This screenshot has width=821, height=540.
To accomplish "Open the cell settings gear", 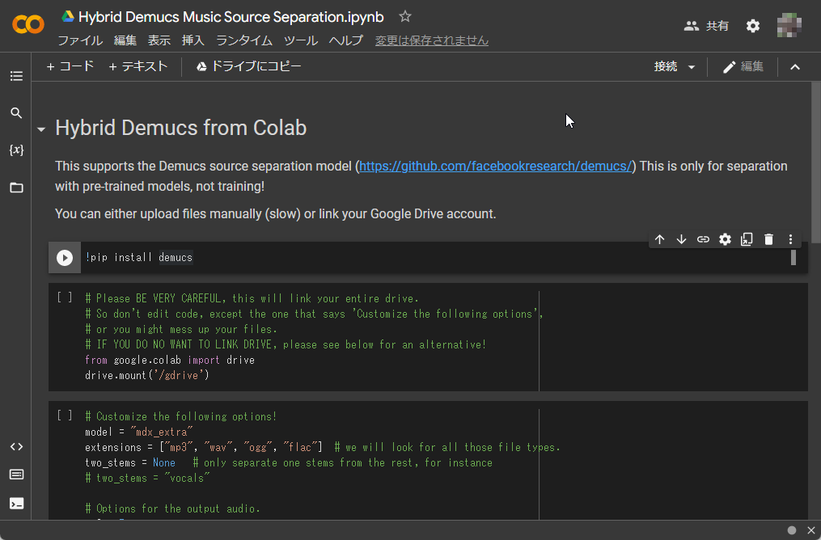I will (x=725, y=239).
